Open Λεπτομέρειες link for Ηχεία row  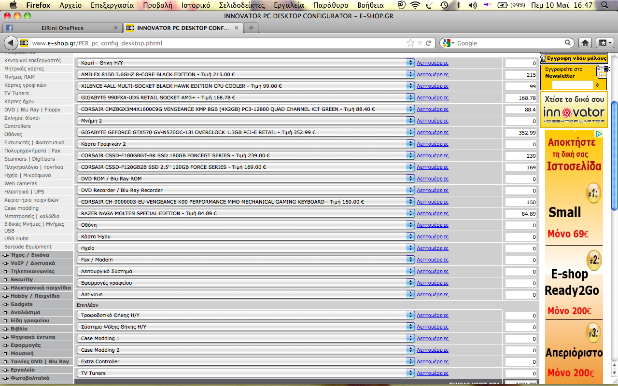(x=433, y=248)
